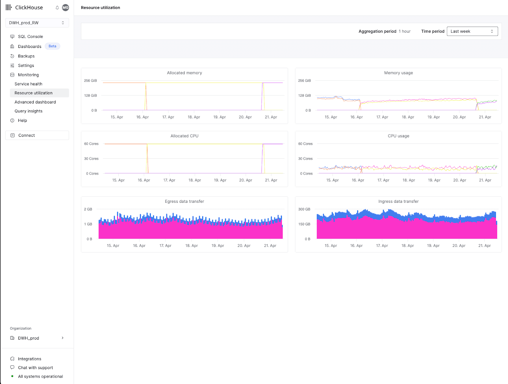Open the MG user avatar menu
Image resolution: width=508 pixels, height=384 pixels.
[x=65, y=8]
